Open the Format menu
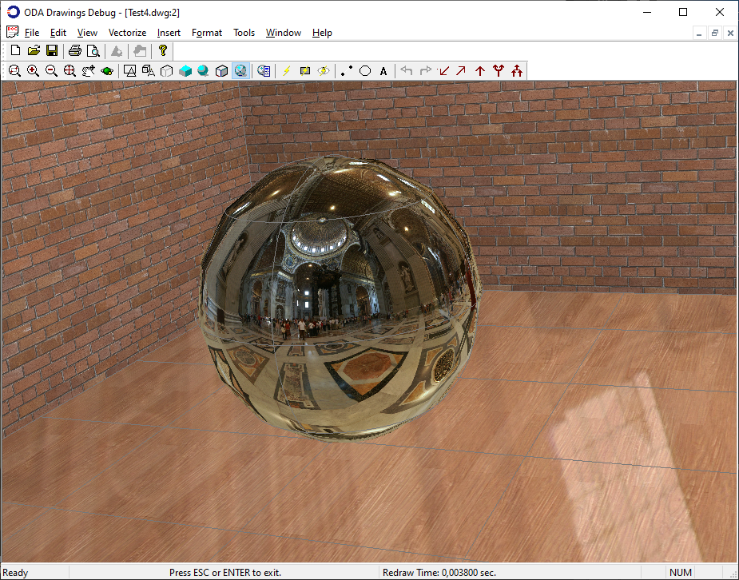Screen dimensions: 739x580 click(207, 33)
